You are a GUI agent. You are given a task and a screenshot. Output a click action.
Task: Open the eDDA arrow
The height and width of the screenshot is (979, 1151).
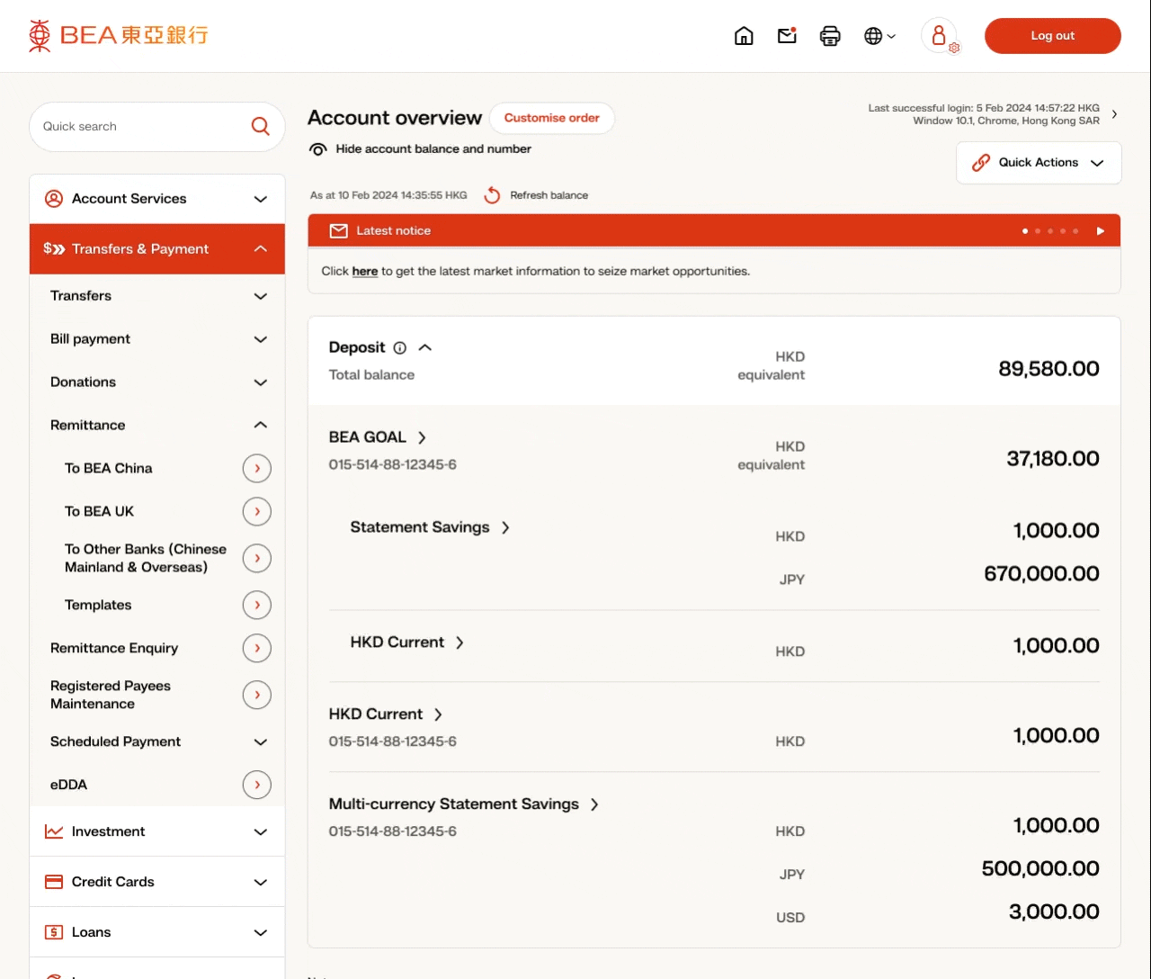[257, 785]
